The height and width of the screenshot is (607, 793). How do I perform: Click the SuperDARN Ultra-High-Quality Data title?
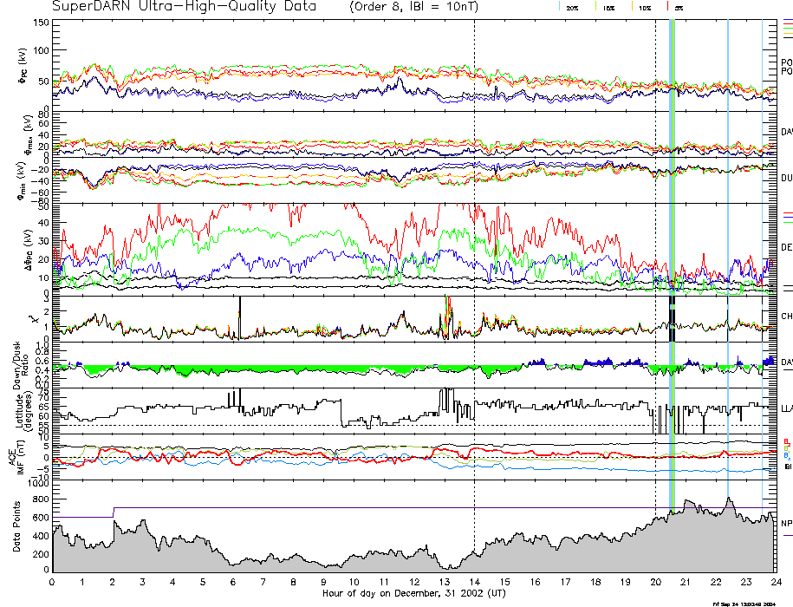pos(172,7)
